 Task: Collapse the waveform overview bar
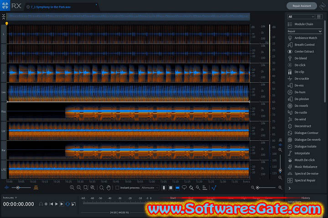point(4,17)
